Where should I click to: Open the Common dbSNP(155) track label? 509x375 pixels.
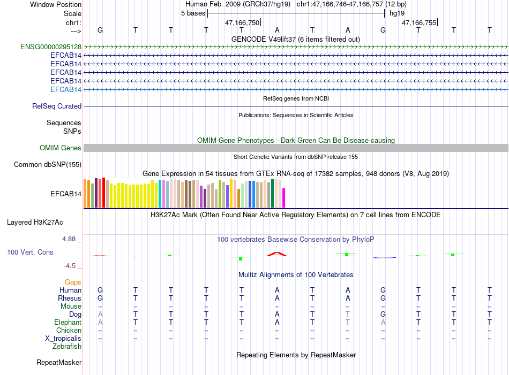click(x=48, y=164)
